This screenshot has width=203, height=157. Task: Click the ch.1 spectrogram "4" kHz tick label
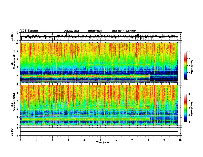(x=18, y=67)
